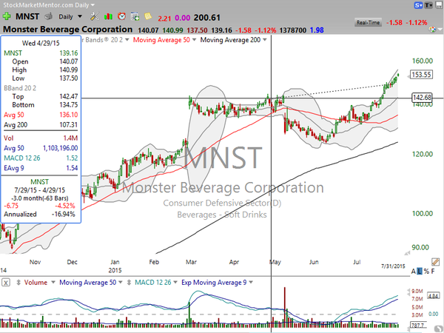The image size is (444, 333).
Task: Click the 787.7 volume value box
Action: [x=417, y=326]
